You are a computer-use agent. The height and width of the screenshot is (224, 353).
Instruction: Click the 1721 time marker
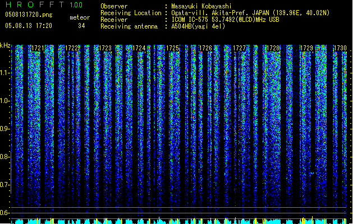(38, 48)
